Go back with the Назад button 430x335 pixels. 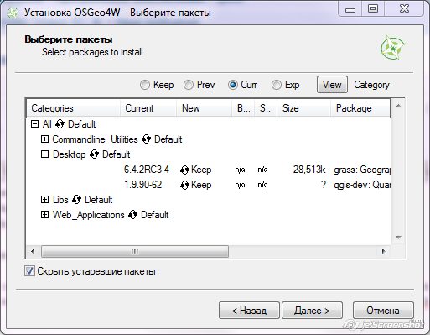click(x=249, y=311)
